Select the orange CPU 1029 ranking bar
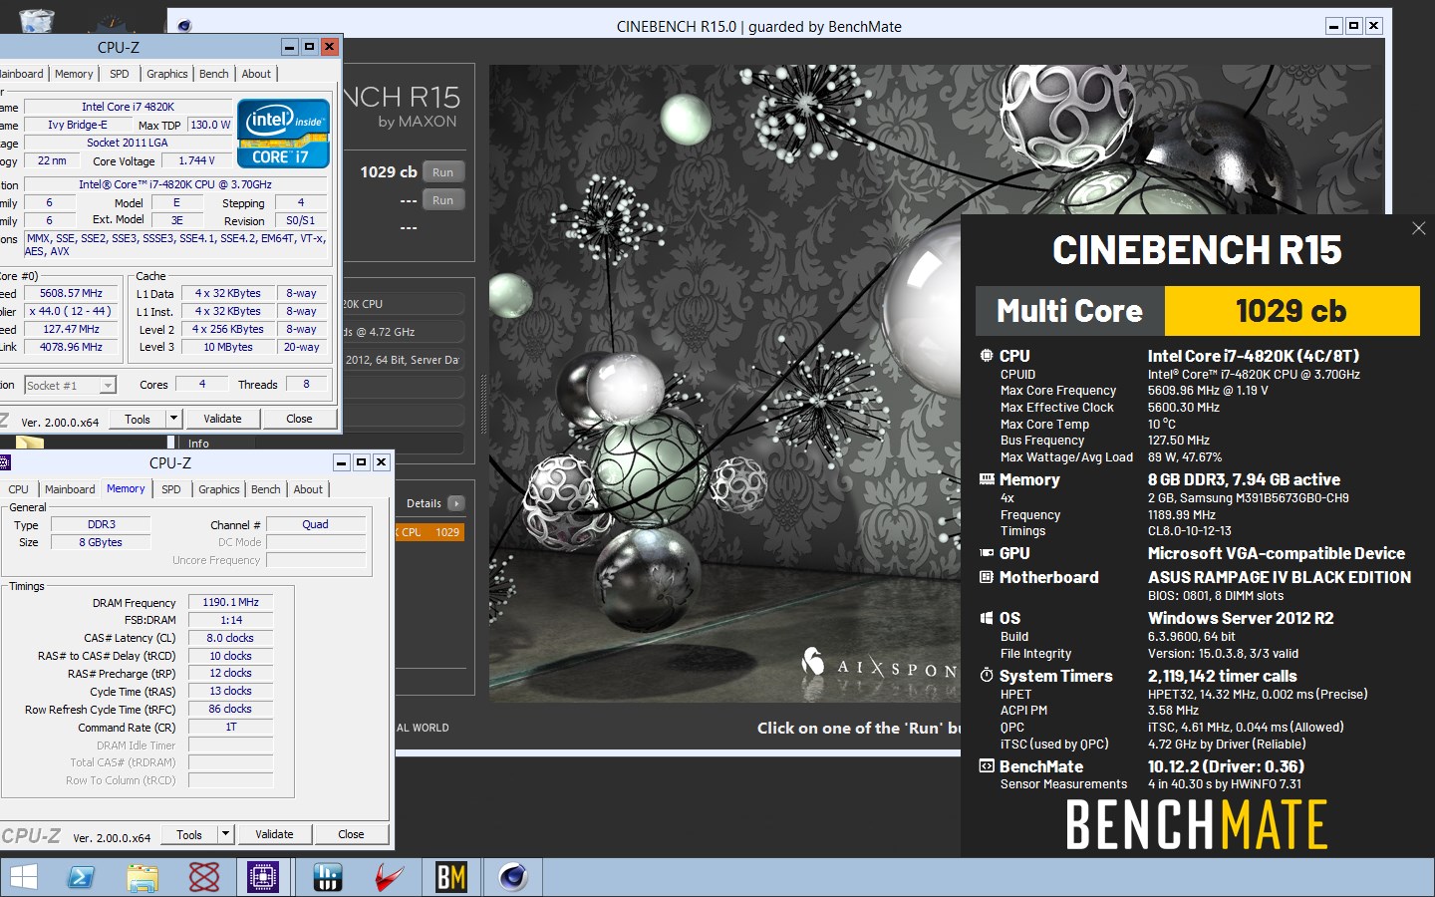 click(x=430, y=532)
